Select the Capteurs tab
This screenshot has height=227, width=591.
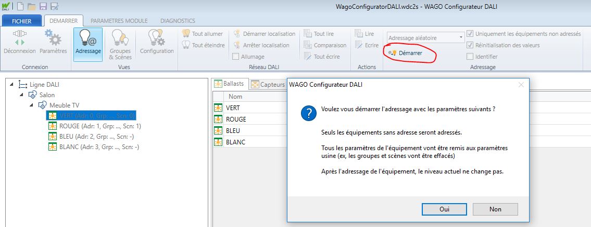click(268, 85)
